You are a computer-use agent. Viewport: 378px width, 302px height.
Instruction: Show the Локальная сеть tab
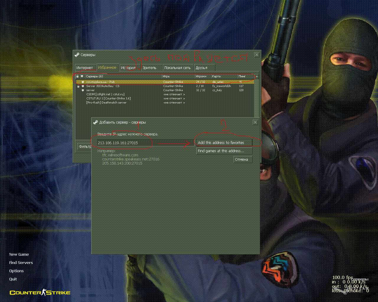pyautogui.click(x=177, y=68)
